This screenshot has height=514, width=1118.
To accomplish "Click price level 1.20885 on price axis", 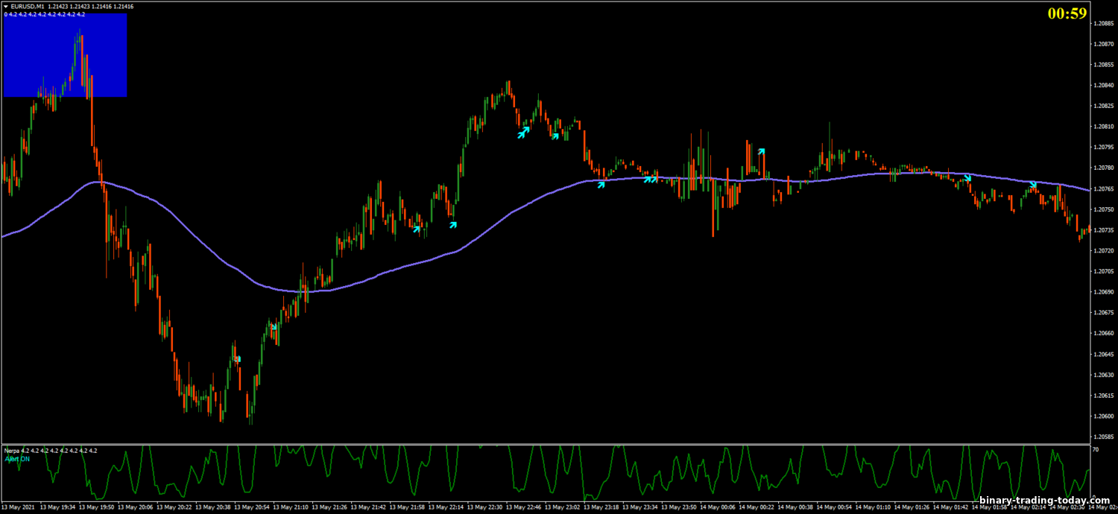I will tap(1102, 23).
